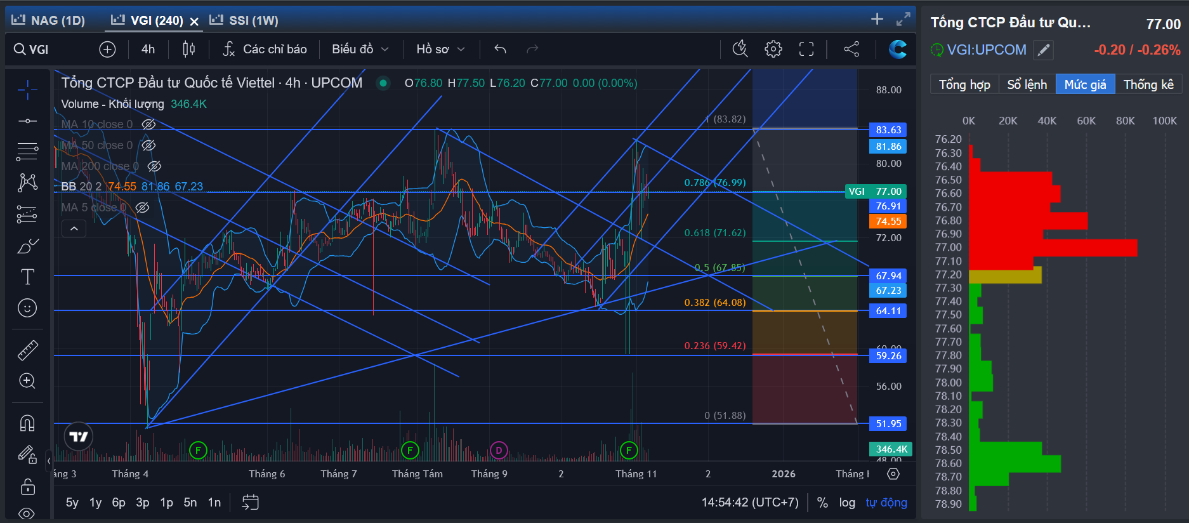Open the Các chỉ báo indicators menu
This screenshot has width=1189, height=523.
pos(265,49)
